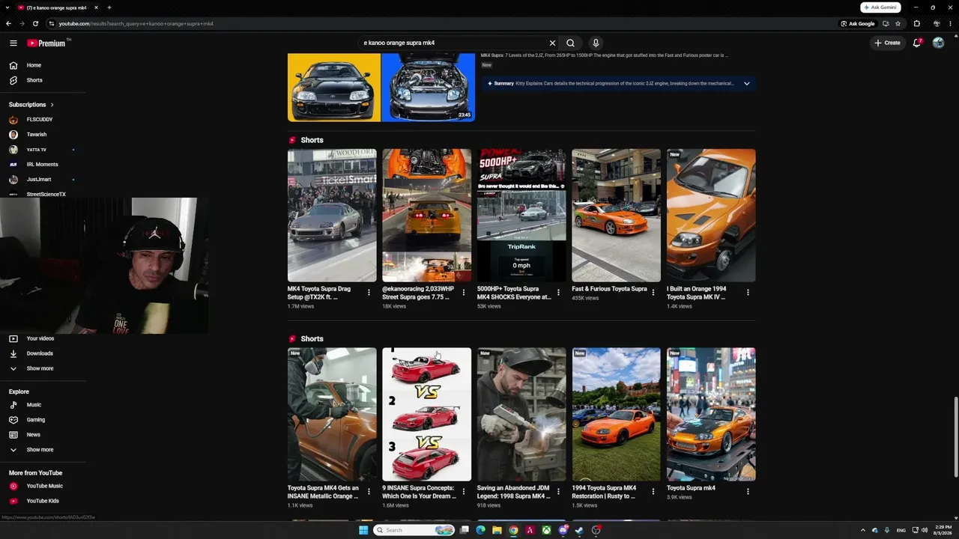Image resolution: width=959 pixels, height=539 pixels.
Task: Click the page vertical scrollbar
Action: click(x=955, y=436)
